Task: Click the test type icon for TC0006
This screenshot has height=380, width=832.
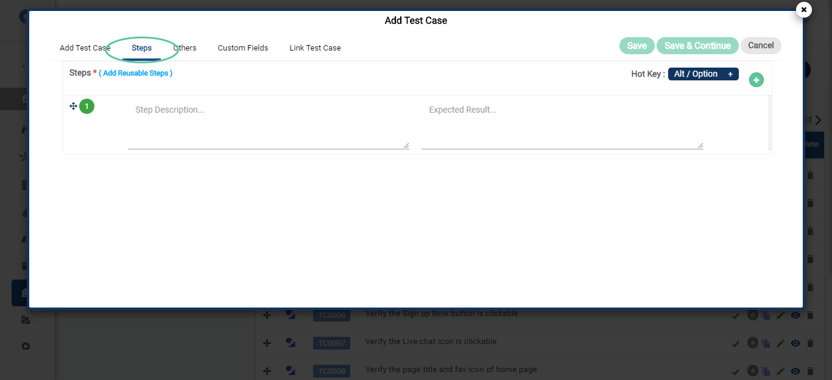Action: pos(291,315)
